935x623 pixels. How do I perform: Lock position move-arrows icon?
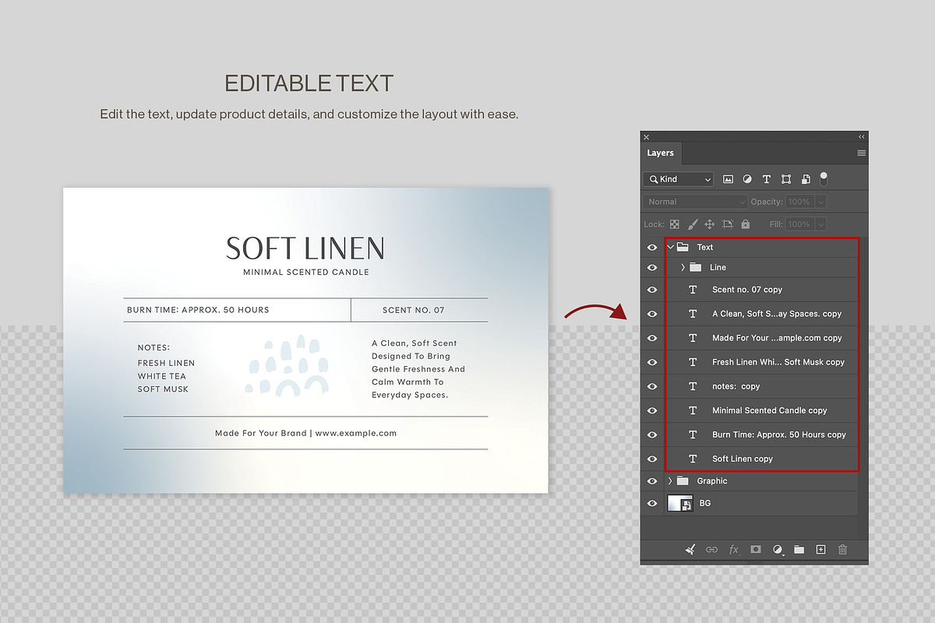click(710, 224)
